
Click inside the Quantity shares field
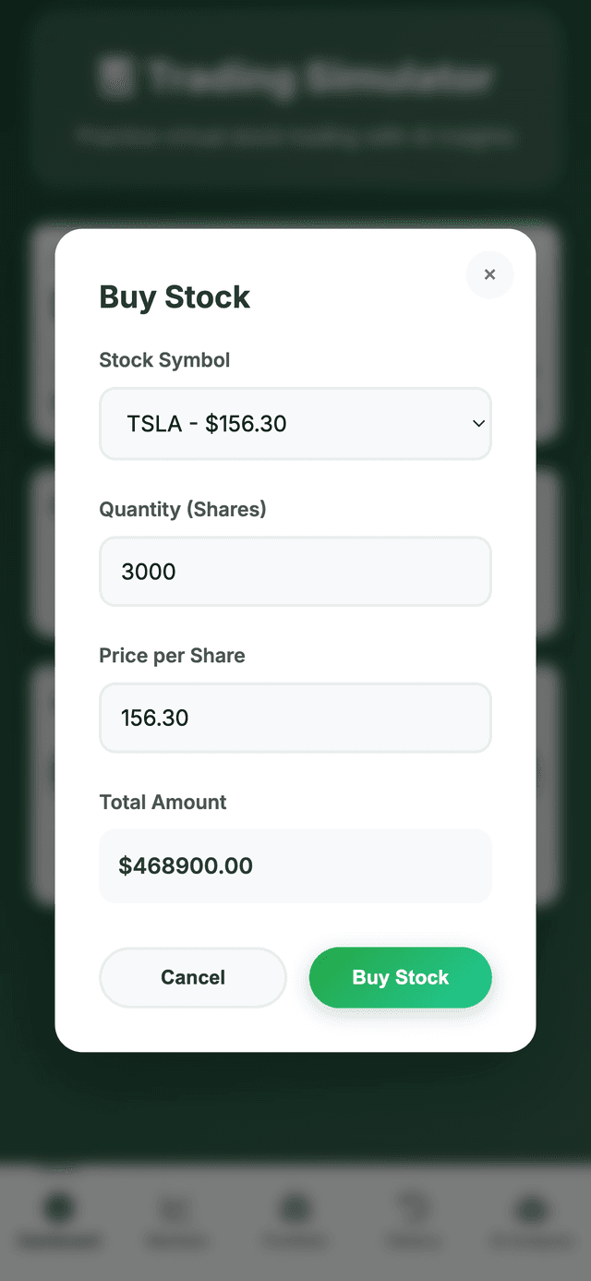click(x=295, y=571)
